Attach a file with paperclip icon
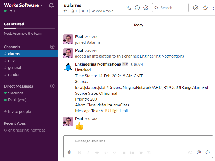This screenshot has height=161, width=215. (69, 152)
